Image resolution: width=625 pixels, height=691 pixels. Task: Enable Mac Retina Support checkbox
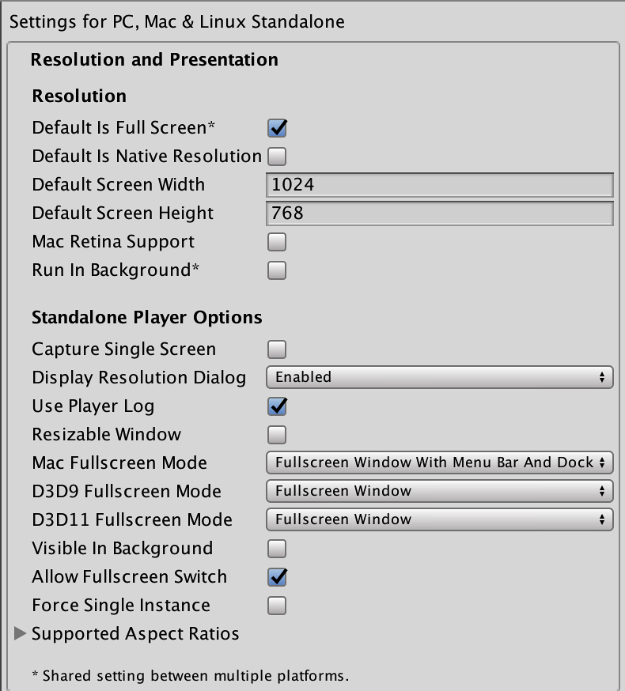(277, 242)
